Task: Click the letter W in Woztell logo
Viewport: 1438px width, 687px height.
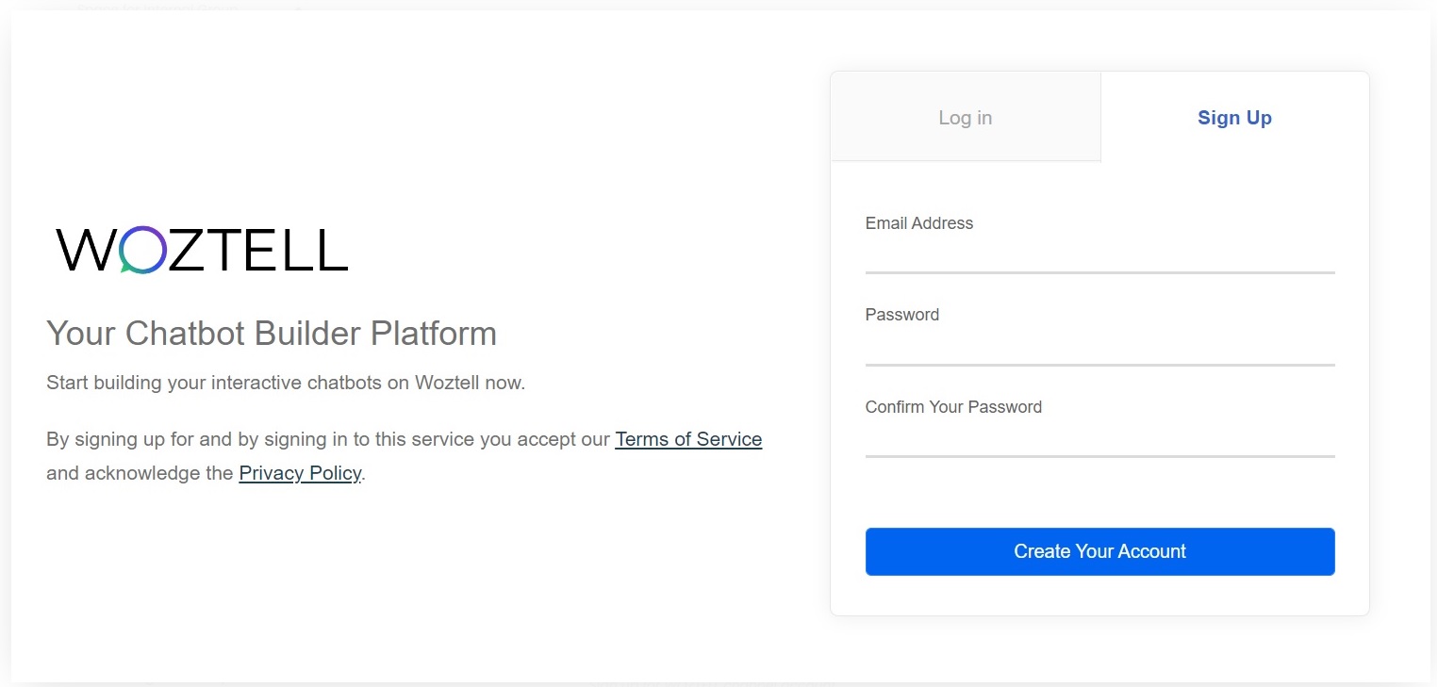Action: 86,251
